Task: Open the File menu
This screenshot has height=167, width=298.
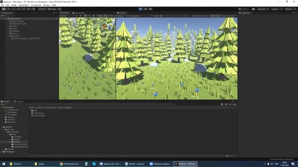Action: click(x=2, y=5)
